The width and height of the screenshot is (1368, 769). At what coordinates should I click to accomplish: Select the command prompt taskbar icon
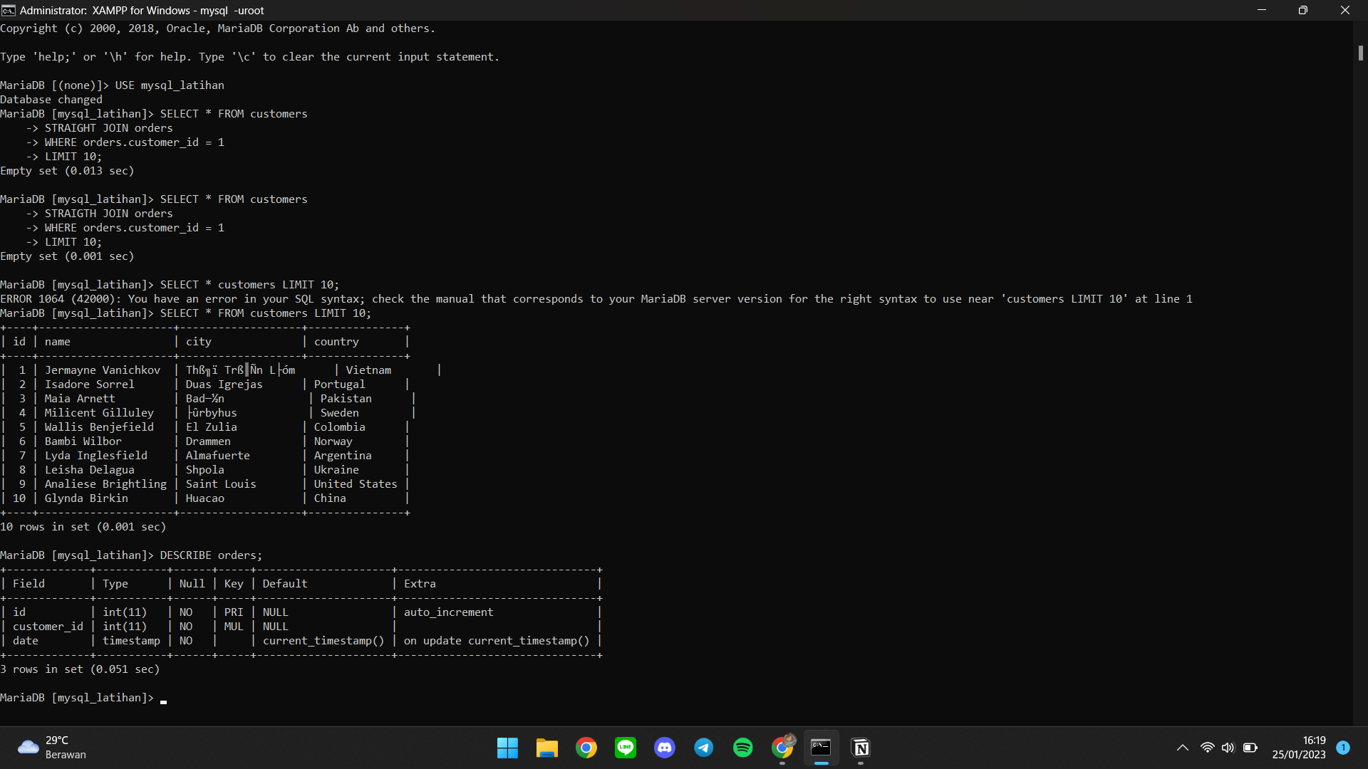coord(821,748)
